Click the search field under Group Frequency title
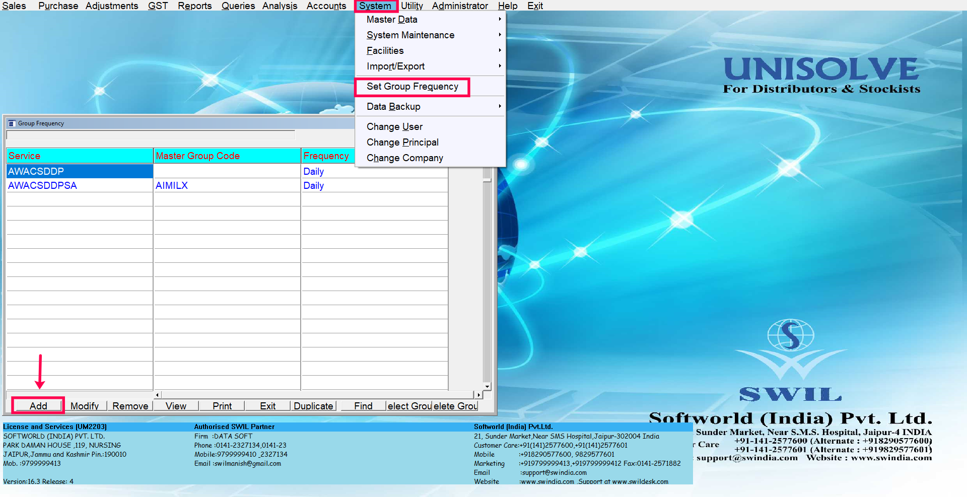 (x=151, y=134)
